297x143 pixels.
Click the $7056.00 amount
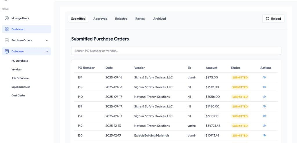click(x=213, y=97)
